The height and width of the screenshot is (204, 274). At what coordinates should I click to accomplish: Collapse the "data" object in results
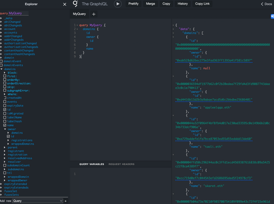tap(173, 29)
